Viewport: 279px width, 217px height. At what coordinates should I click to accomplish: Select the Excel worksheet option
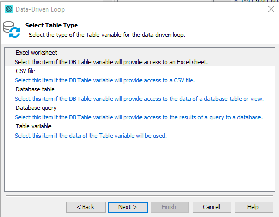[x=36, y=53]
